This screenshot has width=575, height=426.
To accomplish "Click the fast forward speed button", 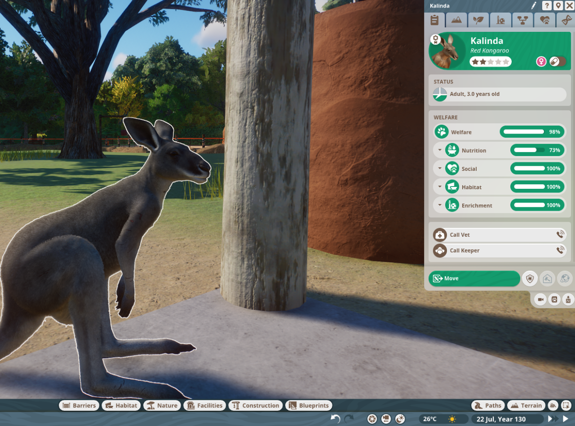I will point(553,419).
